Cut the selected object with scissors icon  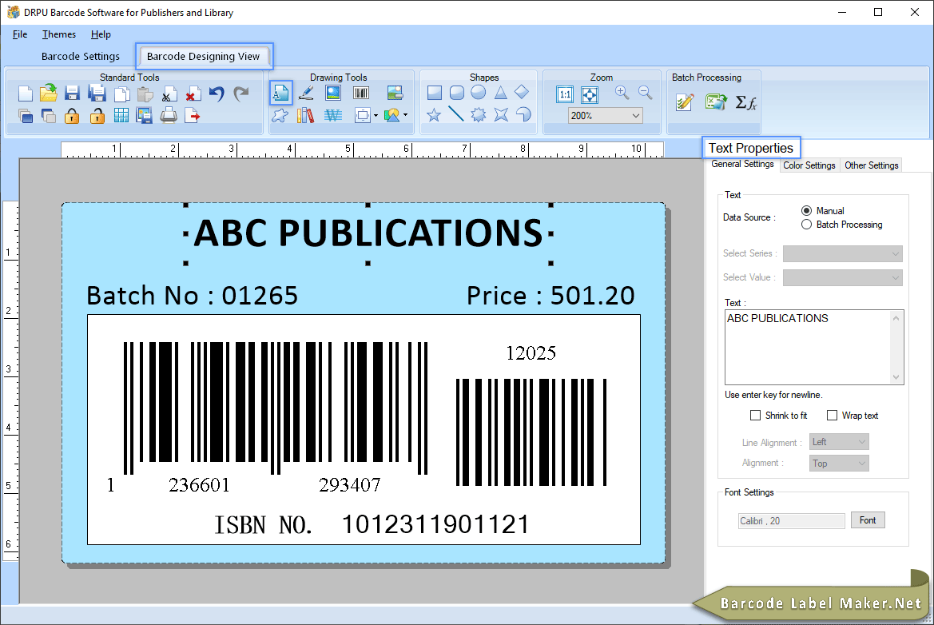pyautogui.click(x=169, y=94)
